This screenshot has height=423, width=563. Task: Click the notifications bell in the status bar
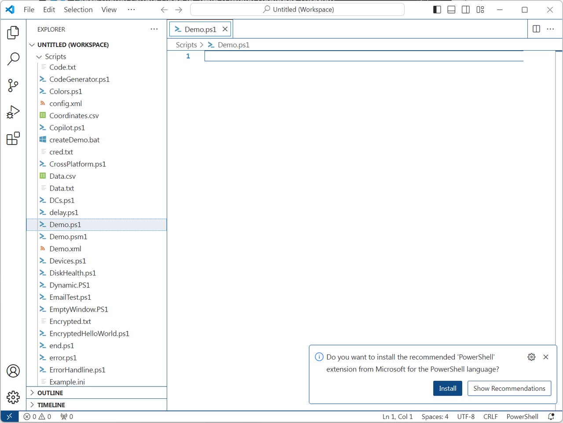point(551,416)
